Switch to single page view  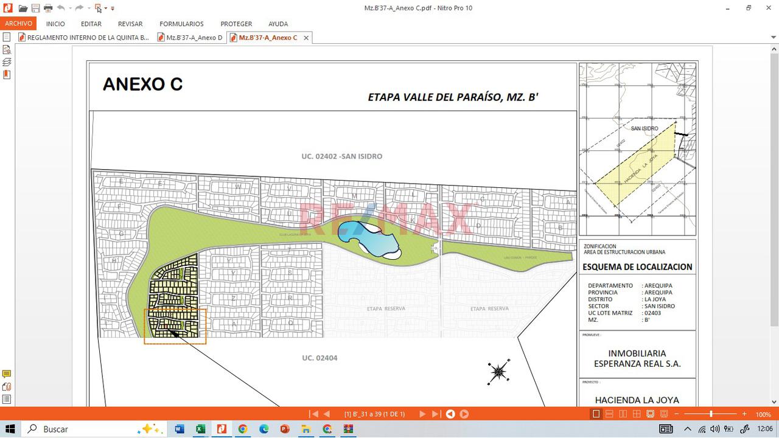(596, 414)
